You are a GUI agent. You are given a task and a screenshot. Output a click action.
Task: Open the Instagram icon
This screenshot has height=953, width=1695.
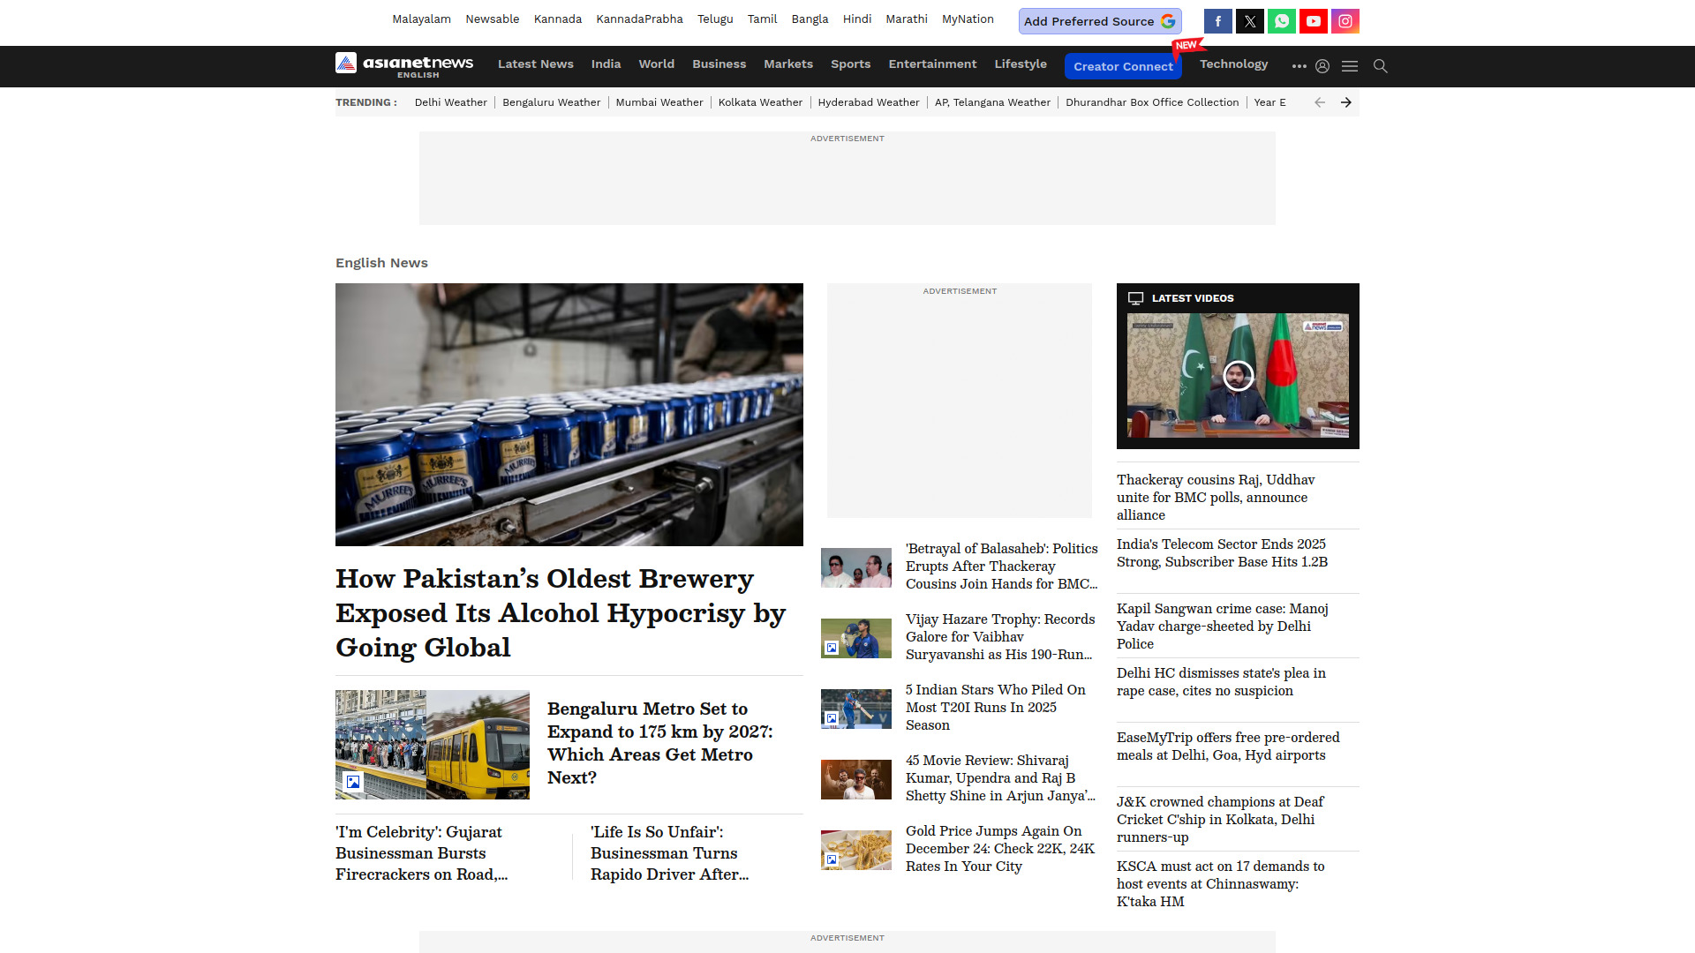point(1345,20)
